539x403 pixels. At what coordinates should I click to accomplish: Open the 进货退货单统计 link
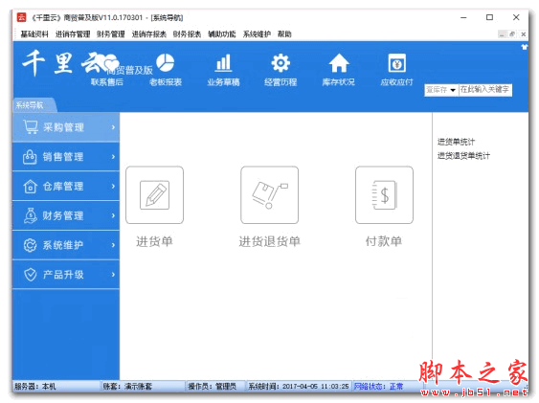[463, 156]
